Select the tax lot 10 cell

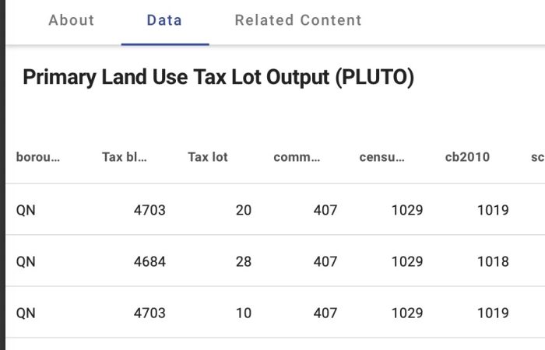click(243, 313)
